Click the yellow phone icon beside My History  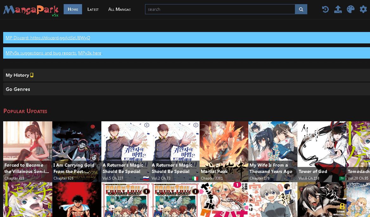(32, 75)
